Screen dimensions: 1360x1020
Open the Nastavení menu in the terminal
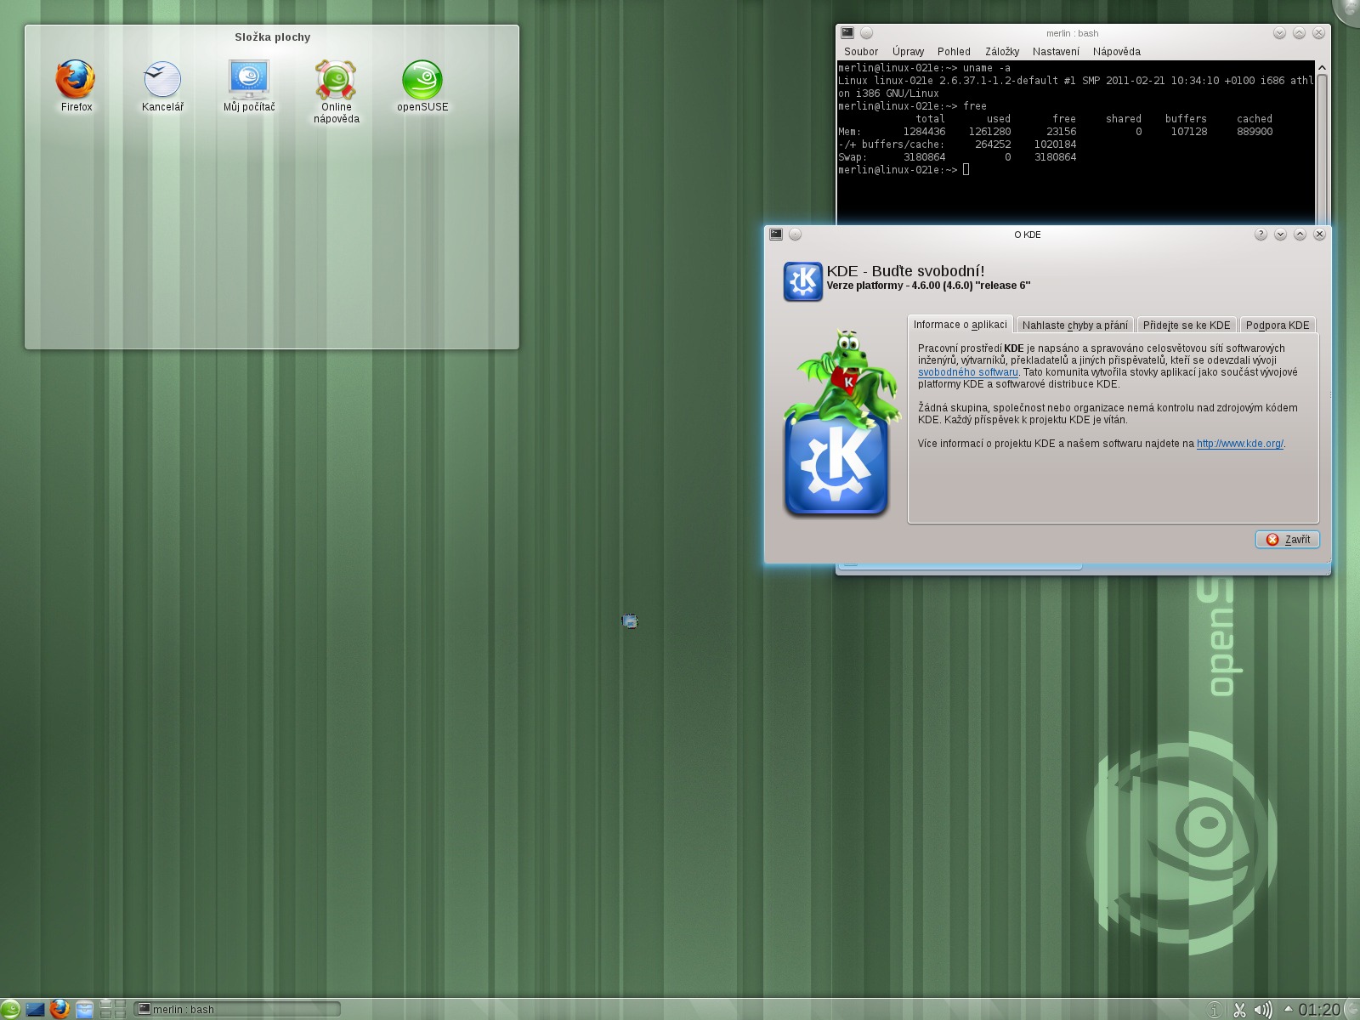(x=1056, y=52)
